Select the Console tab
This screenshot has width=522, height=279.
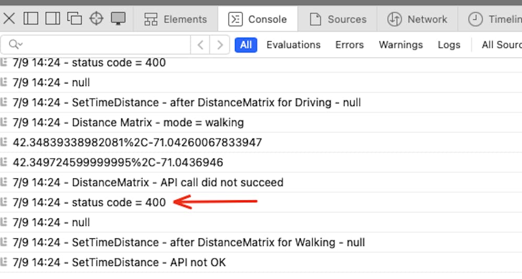tap(258, 19)
